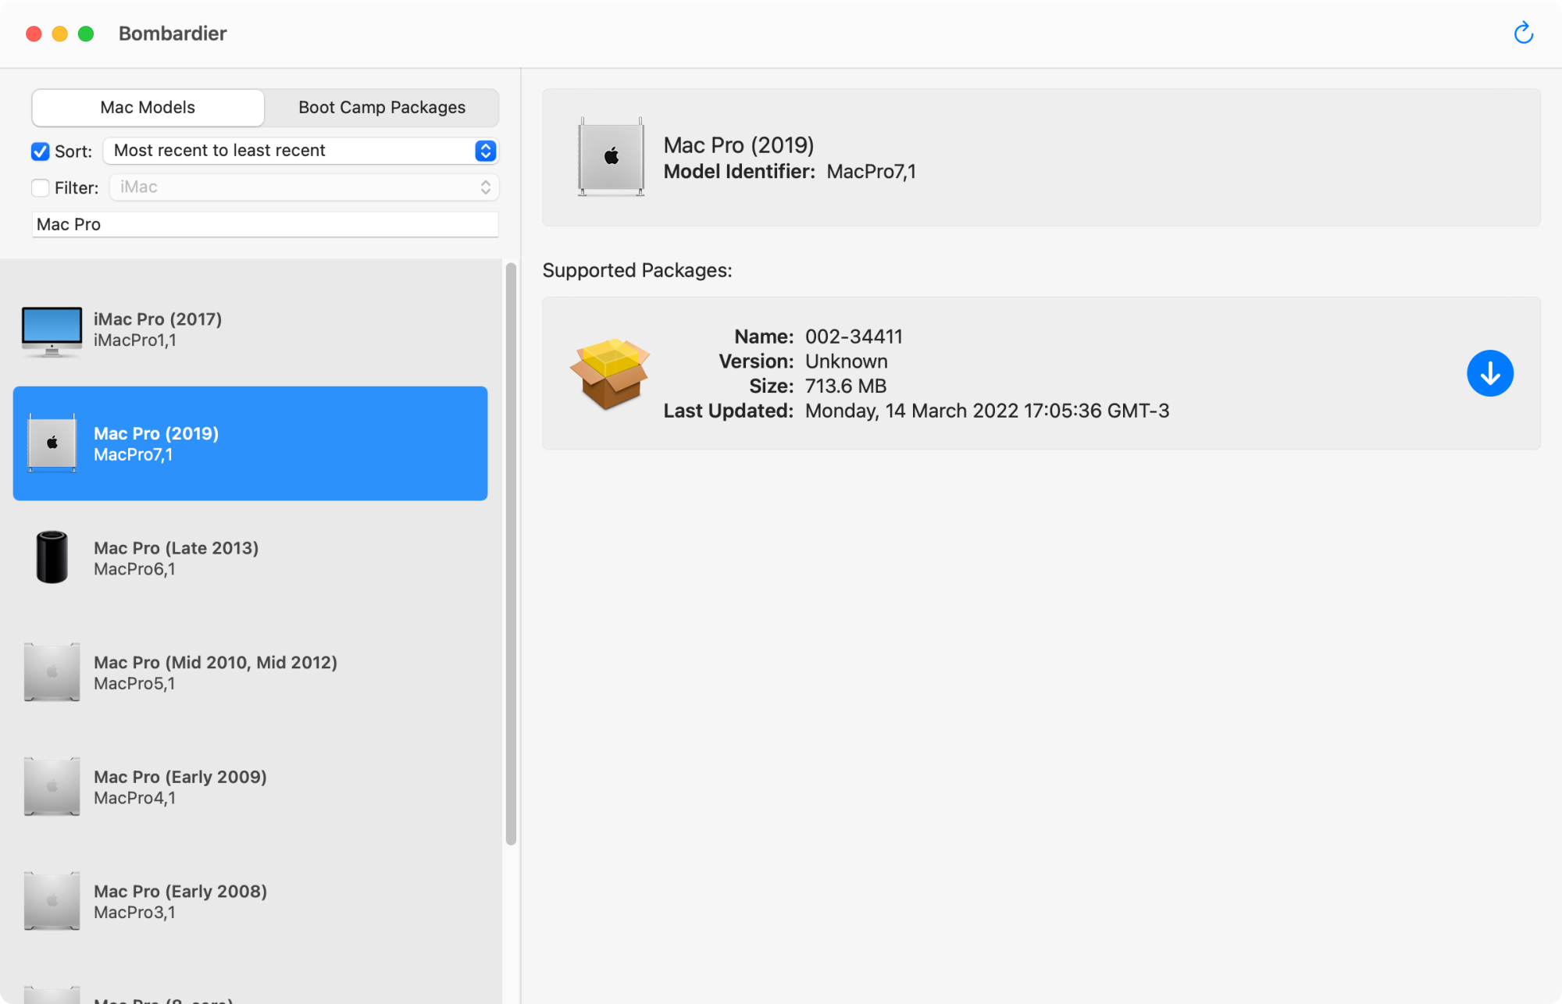Switch to the Boot Camp Packages tab

pyautogui.click(x=381, y=108)
